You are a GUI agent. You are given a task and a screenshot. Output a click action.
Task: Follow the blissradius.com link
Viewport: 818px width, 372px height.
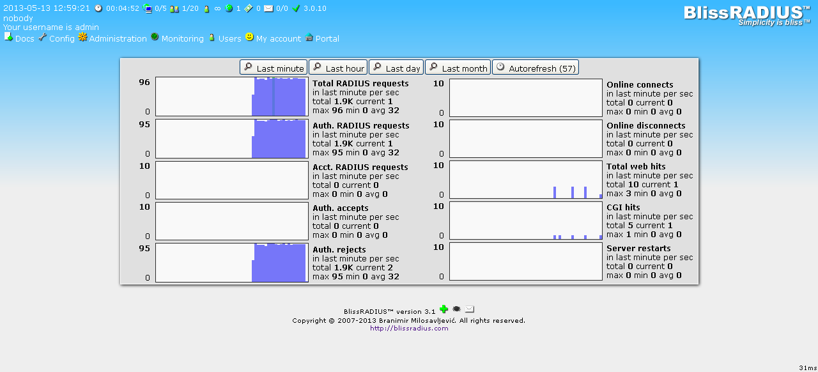coord(409,328)
